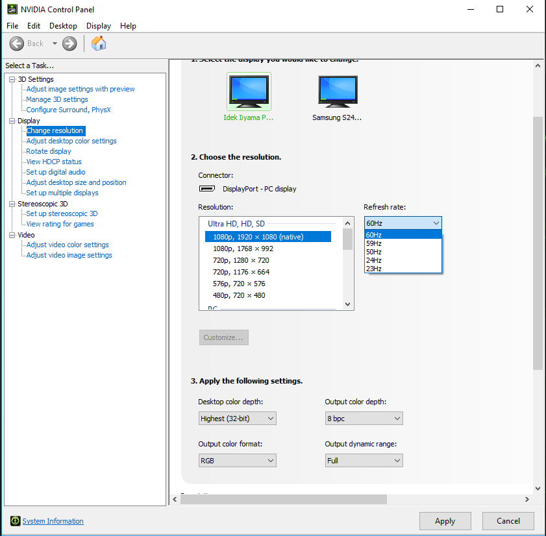Open the Help menu

[x=128, y=26]
